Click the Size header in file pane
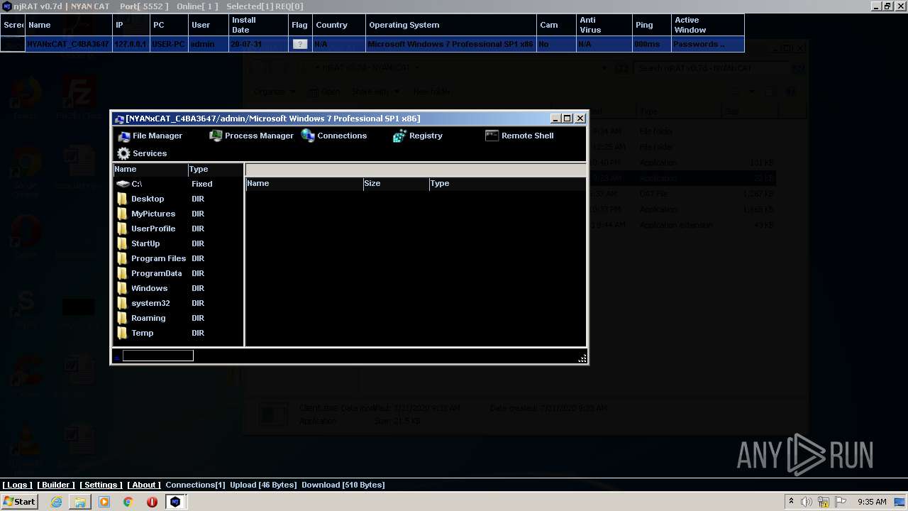 (396, 183)
